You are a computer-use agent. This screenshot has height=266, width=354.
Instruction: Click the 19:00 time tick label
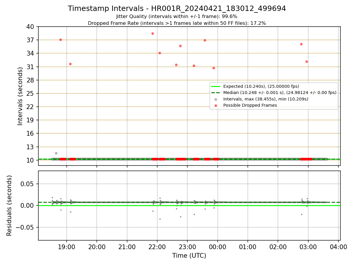[66, 246]
